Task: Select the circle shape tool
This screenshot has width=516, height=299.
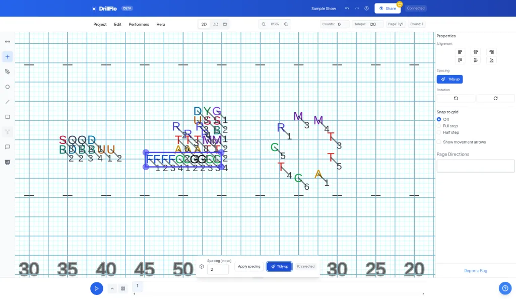Action: [7, 87]
